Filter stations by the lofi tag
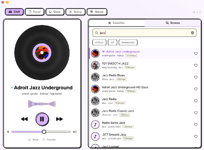Image resolution: width=204 pixels, height=150 pixels. 112,42
